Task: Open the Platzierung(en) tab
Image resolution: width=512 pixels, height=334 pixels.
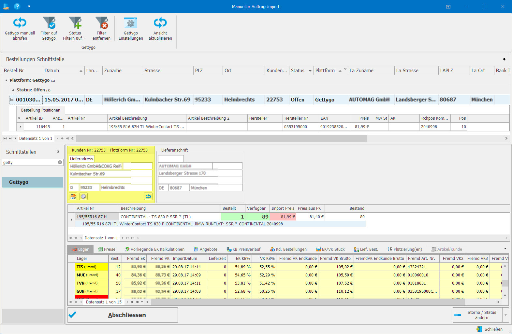Action: coord(405,249)
